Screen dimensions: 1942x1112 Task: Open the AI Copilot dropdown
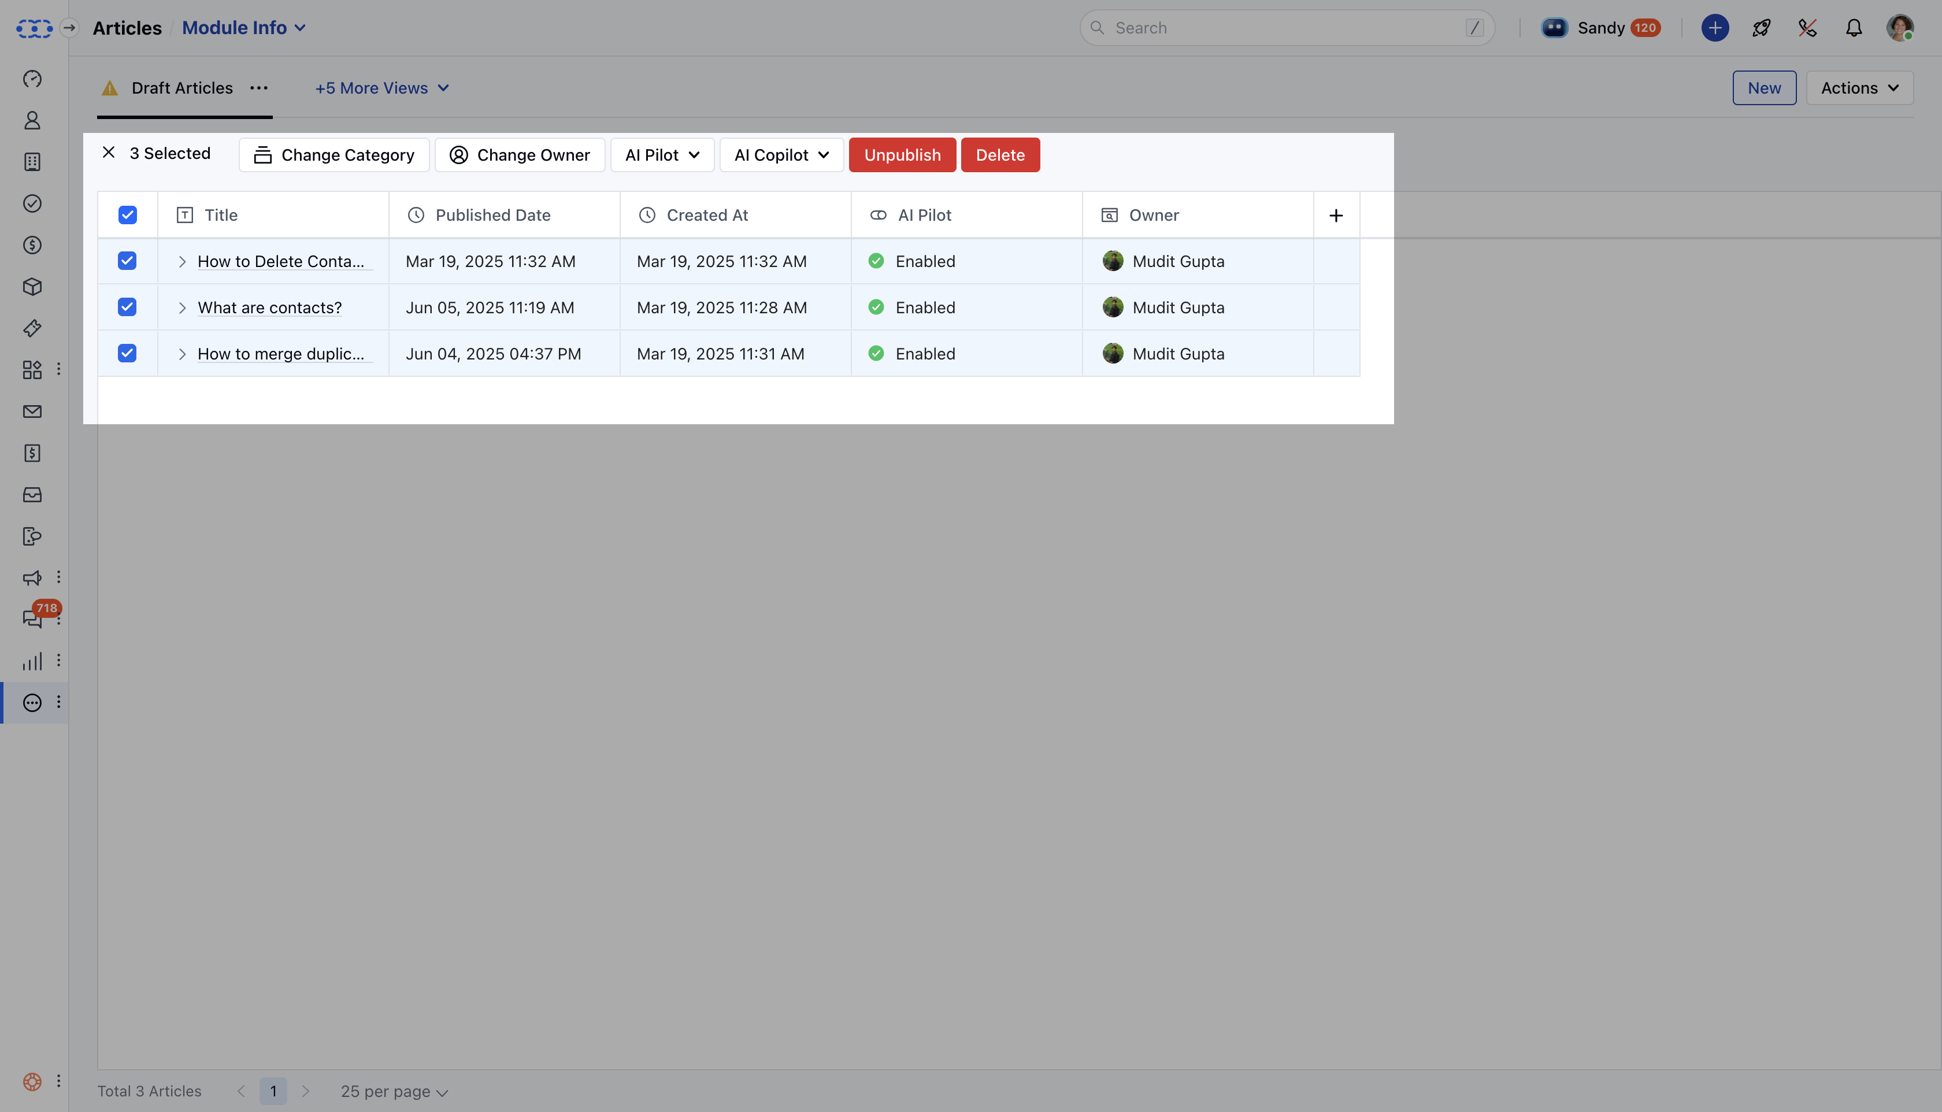780,155
